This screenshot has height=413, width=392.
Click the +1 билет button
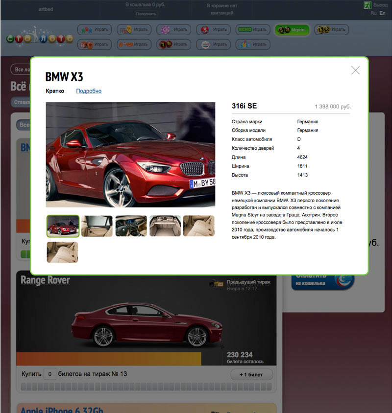pos(251,374)
